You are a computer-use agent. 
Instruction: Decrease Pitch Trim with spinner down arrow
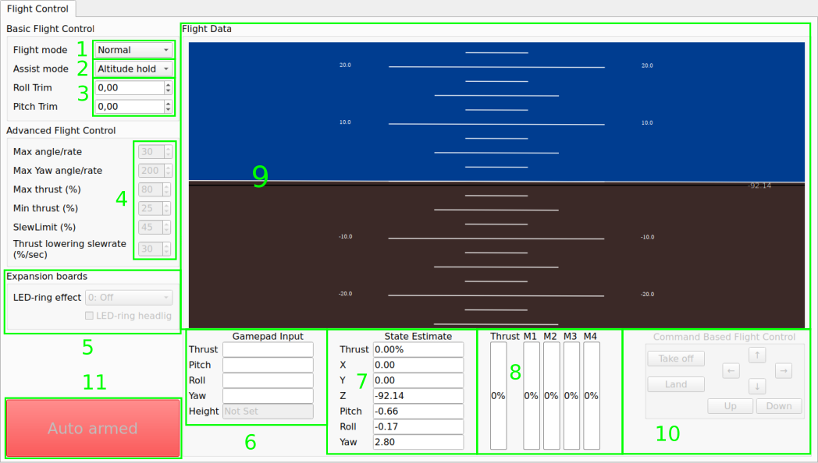(x=168, y=110)
